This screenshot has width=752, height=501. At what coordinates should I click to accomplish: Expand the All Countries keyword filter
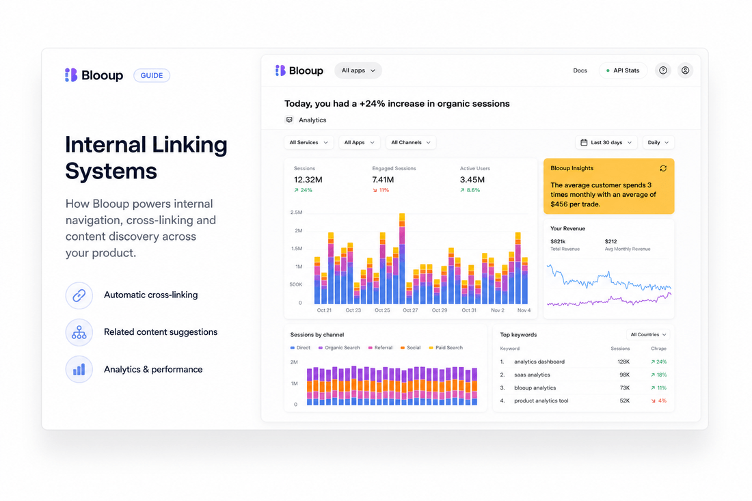pos(648,335)
